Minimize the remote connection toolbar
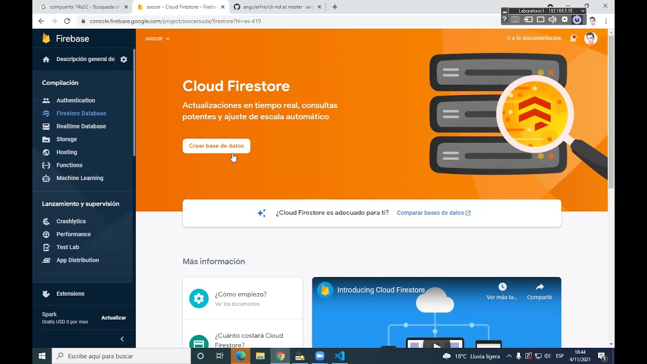 click(x=504, y=11)
